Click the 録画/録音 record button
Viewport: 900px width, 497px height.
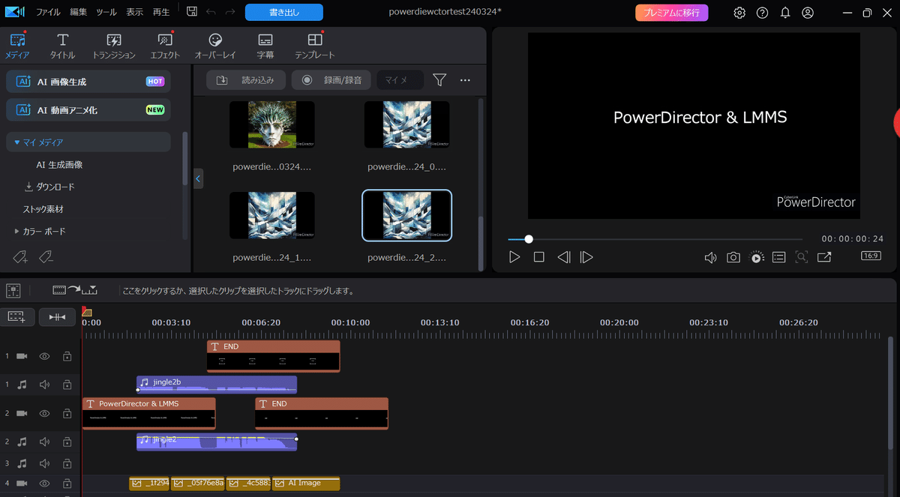[331, 80]
